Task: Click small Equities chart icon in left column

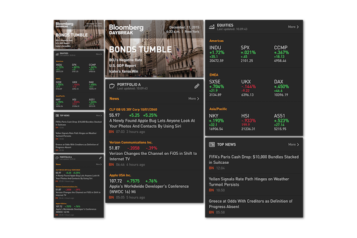Action: point(57,54)
